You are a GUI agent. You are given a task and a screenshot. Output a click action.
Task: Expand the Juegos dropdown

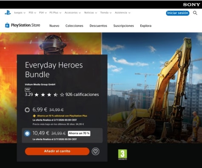[20, 13]
